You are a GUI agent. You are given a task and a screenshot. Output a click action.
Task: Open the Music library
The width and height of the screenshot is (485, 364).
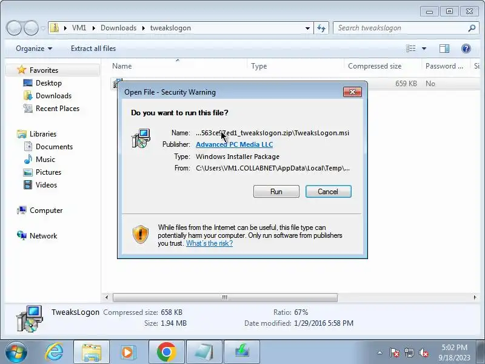coord(45,160)
